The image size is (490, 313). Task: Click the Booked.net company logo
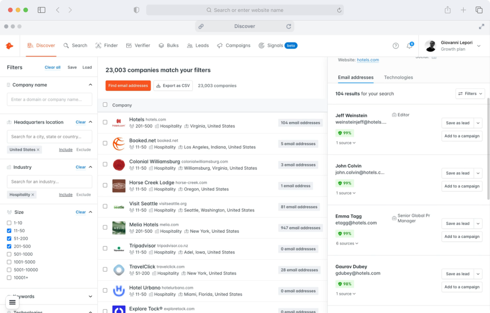tap(119, 144)
